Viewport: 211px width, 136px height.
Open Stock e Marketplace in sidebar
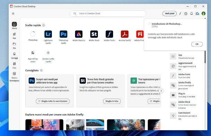tap(14, 77)
